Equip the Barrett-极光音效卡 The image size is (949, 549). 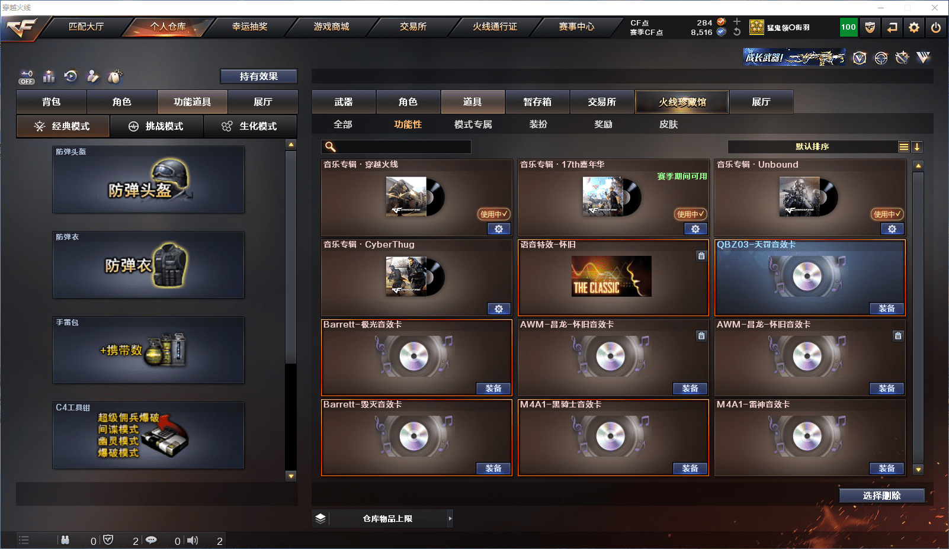tap(493, 389)
